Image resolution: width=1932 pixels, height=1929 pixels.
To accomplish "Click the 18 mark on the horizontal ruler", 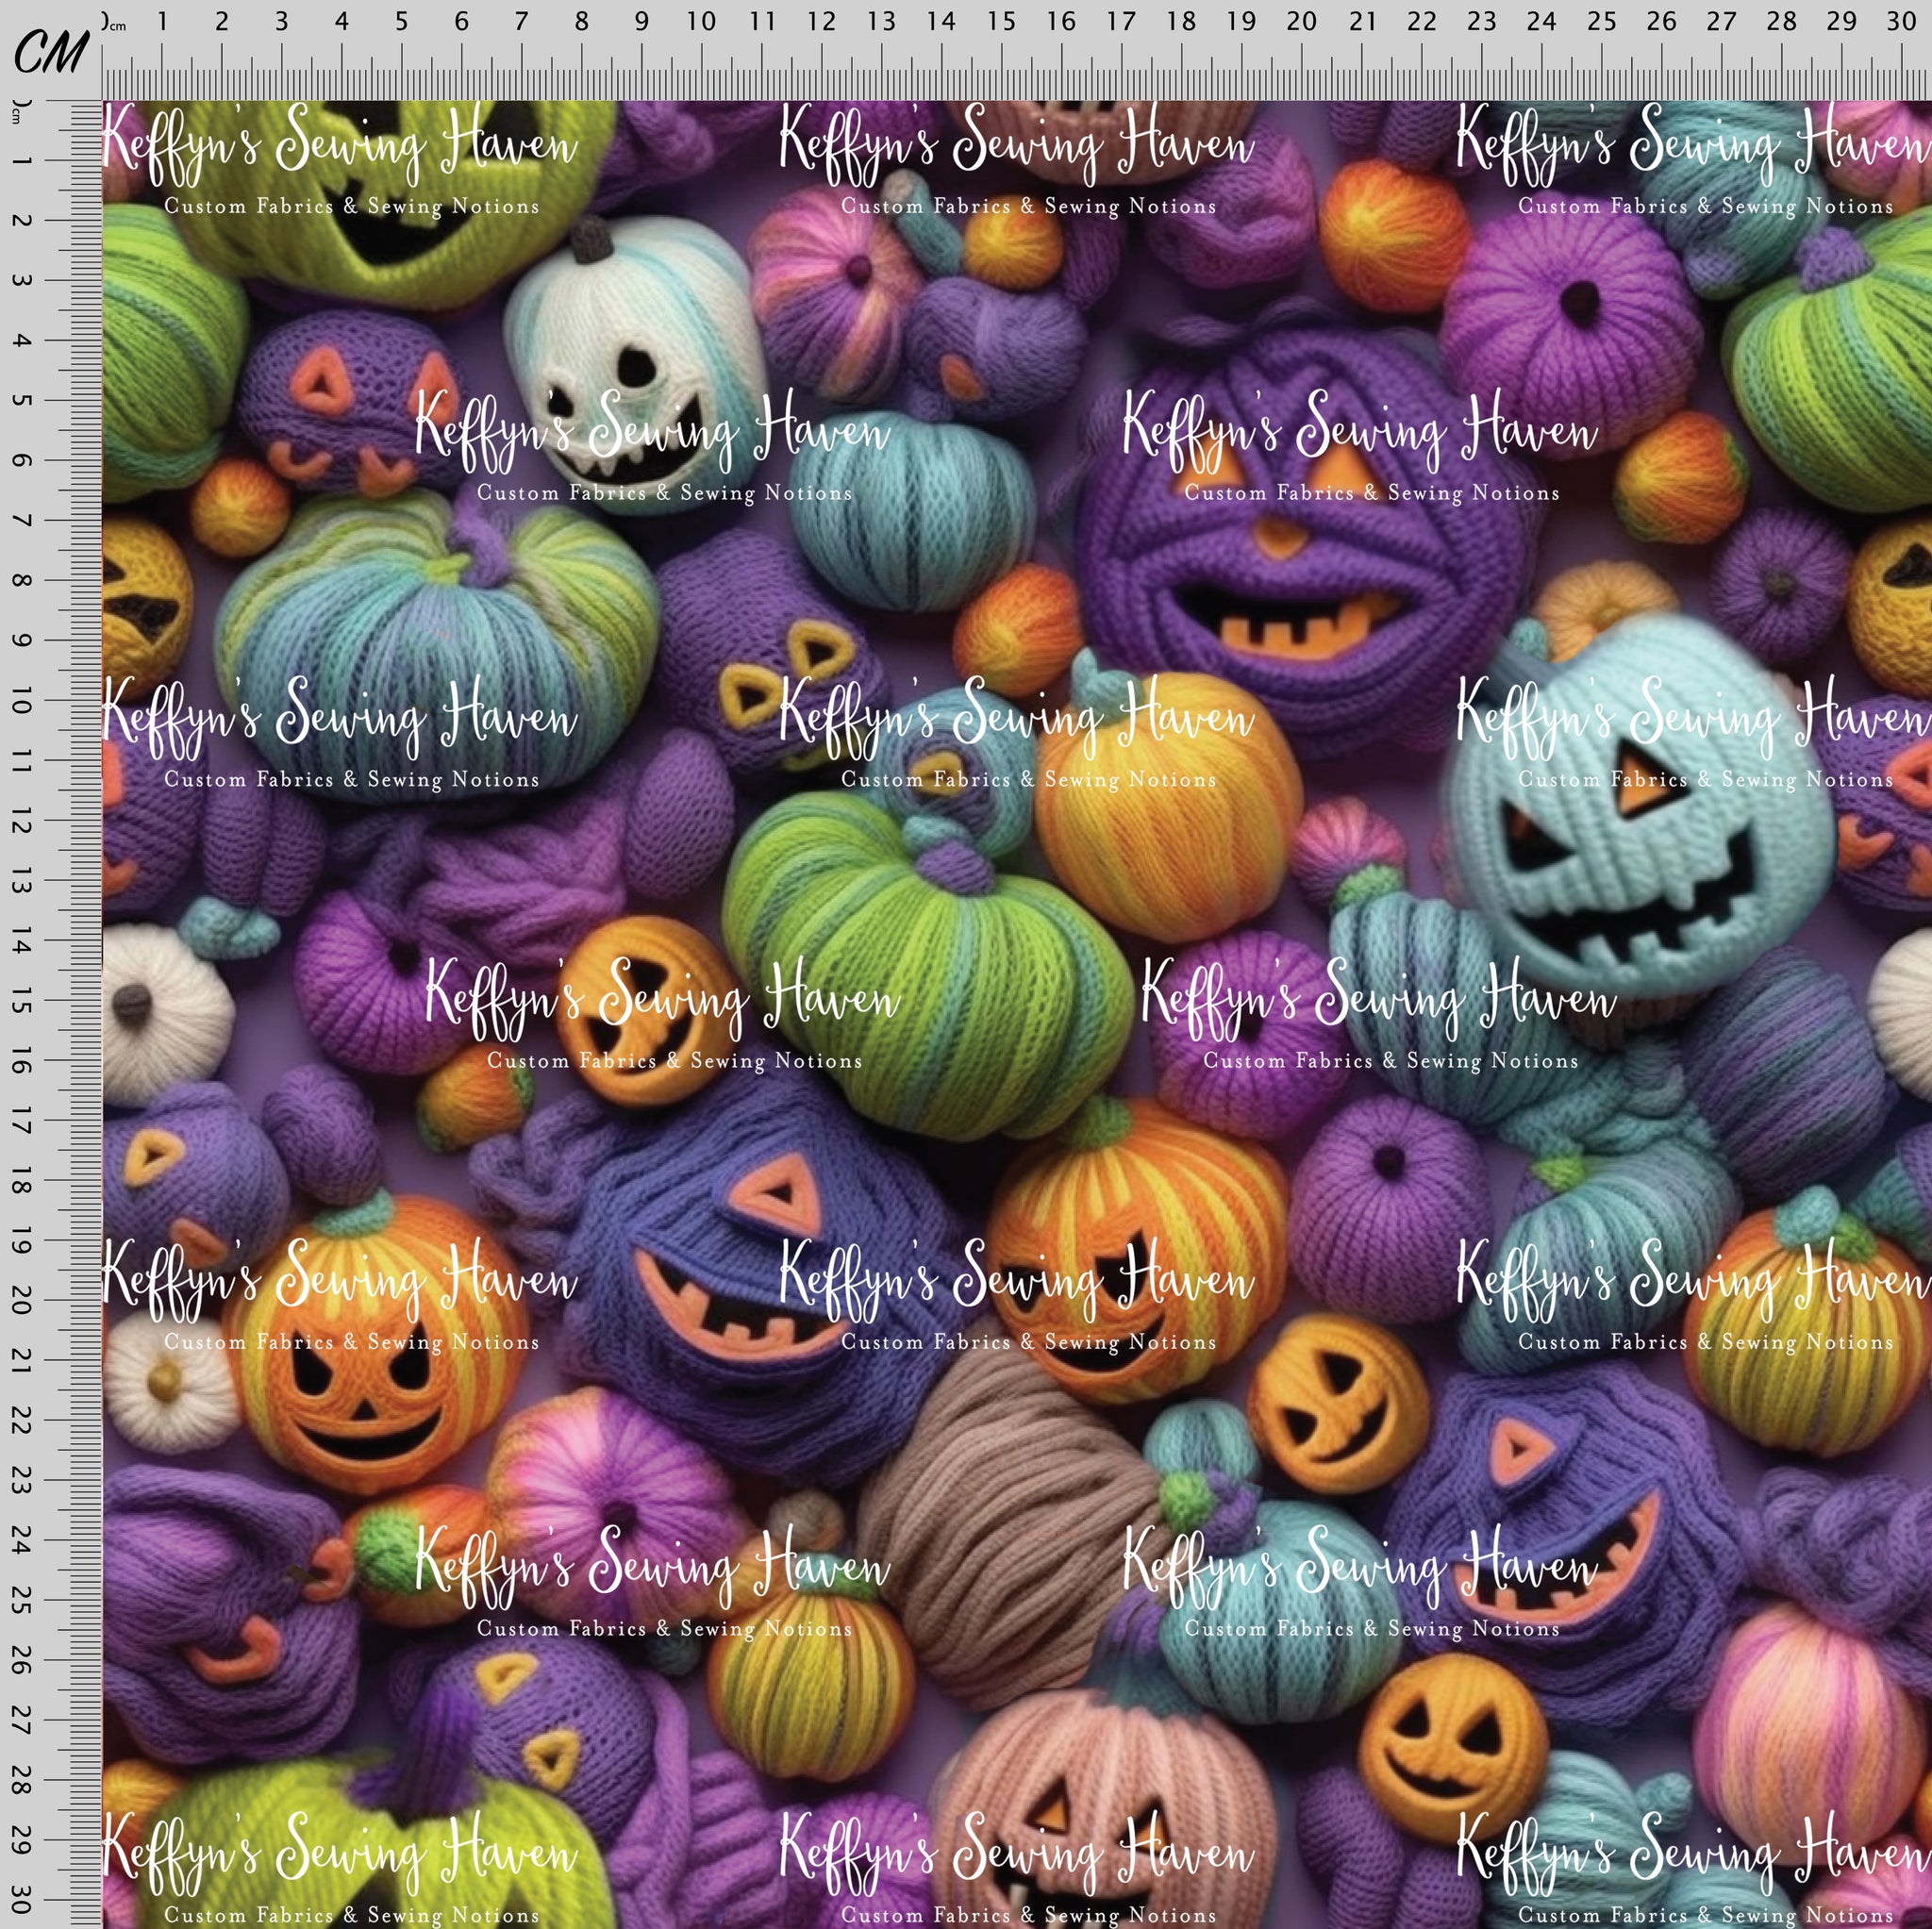I will (1181, 21).
